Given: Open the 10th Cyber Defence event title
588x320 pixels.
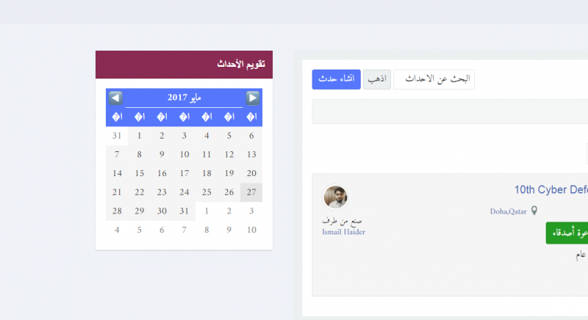Looking at the screenshot, I should 551,190.
